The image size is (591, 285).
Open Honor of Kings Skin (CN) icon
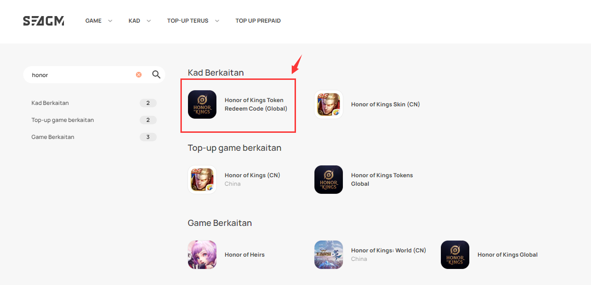329,104
